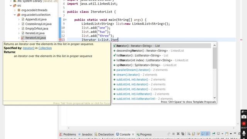Image resolution: width=247 pixels, height=139 pixels.
Task: Click the Display Selected Console icon
Action: point(218,134)
